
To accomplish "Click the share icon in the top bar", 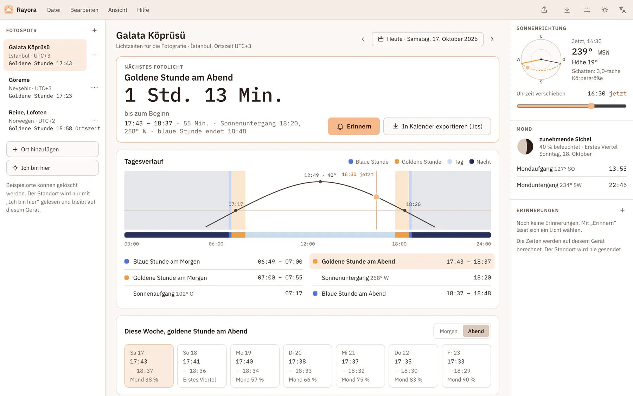I will pos(544,10).
